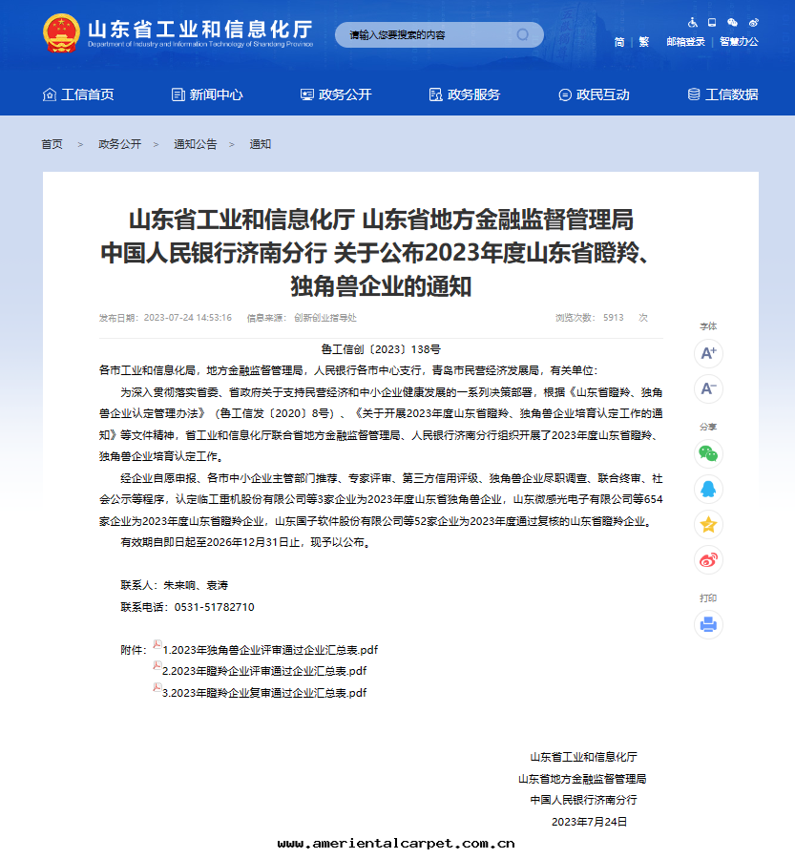Viewport: 795px width, 859px height.
Task: Share to Qzone using the star icon
Action: click(x=708, y=524)
